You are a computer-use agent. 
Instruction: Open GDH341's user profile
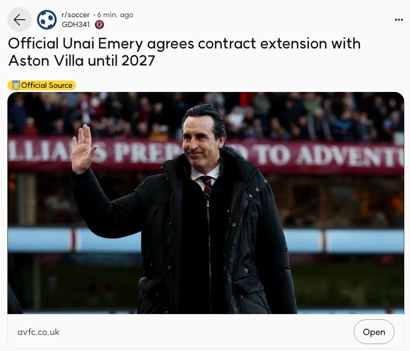(x=76, y=25)
